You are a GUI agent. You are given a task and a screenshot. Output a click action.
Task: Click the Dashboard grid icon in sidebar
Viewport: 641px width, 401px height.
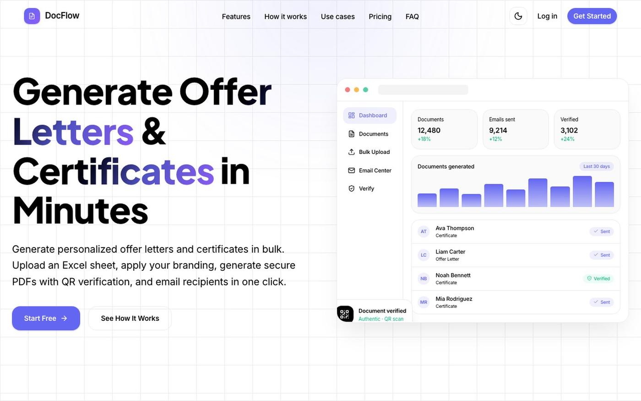pos(352,115)
